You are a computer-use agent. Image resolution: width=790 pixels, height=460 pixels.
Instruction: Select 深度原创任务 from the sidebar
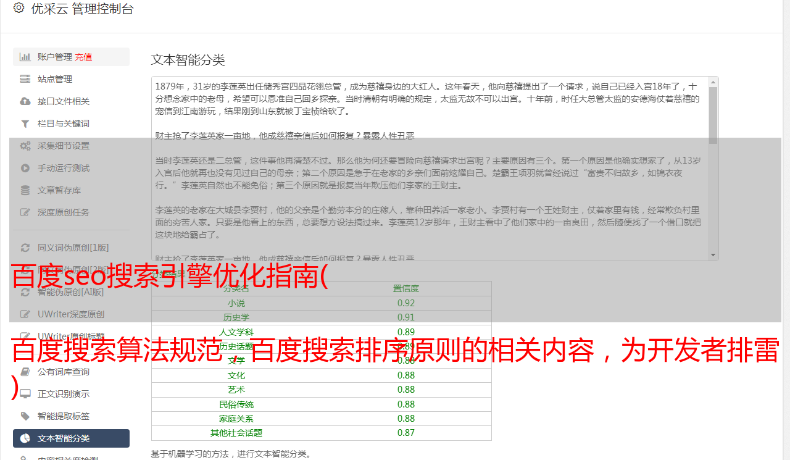63,212
